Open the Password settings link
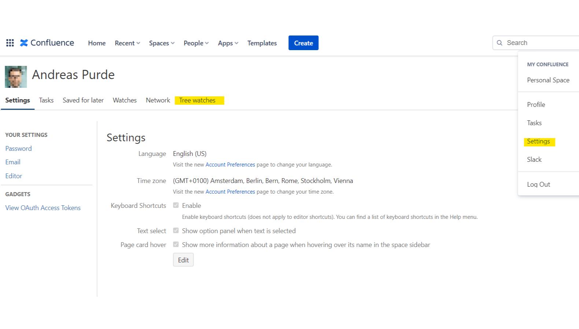 click(x=18, y=149)
